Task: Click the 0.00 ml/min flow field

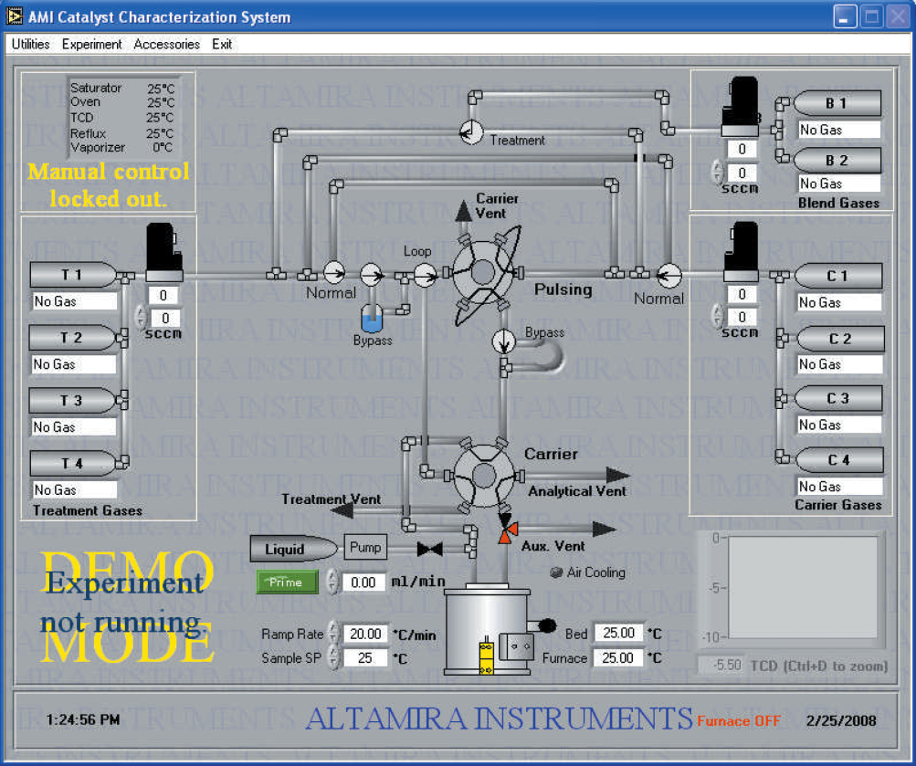Action: pyautogui.click(x=363, y=582)
